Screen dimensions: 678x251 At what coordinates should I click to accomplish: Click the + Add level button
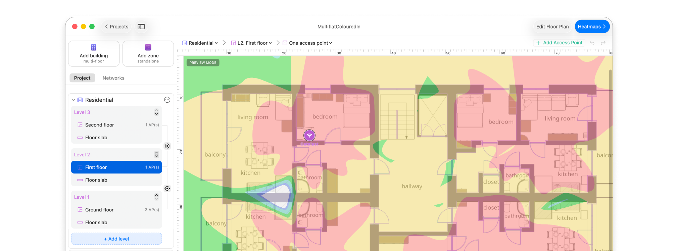(116, 239)
